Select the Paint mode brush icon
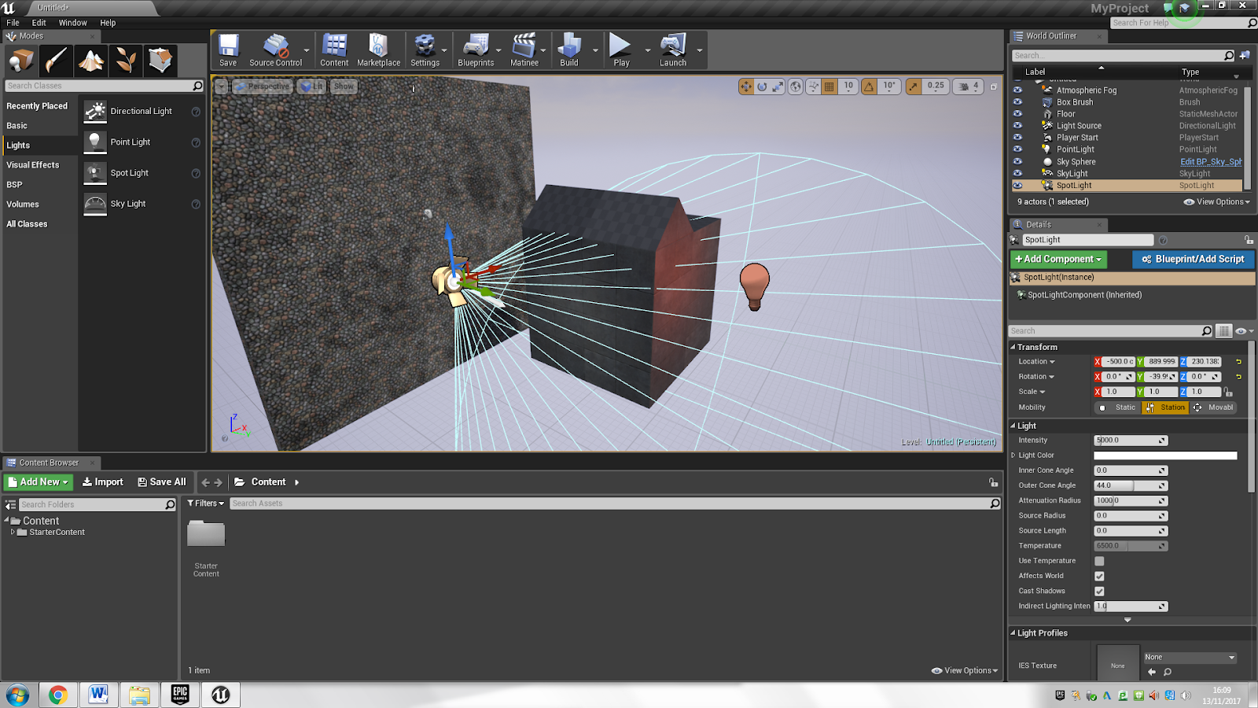Image resolution: width=1258 pixels, height=708 pixels. click(56, 61)
